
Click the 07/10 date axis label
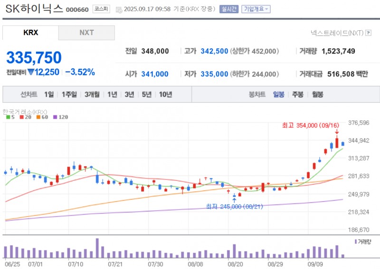[x=76, y=264]
